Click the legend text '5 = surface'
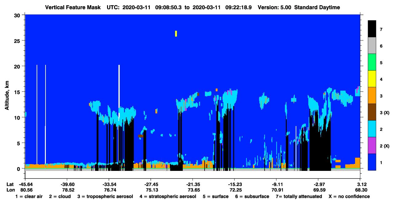The width and height of the screenshot is (400, 205). pyautogui.click(x=216, y=196)
